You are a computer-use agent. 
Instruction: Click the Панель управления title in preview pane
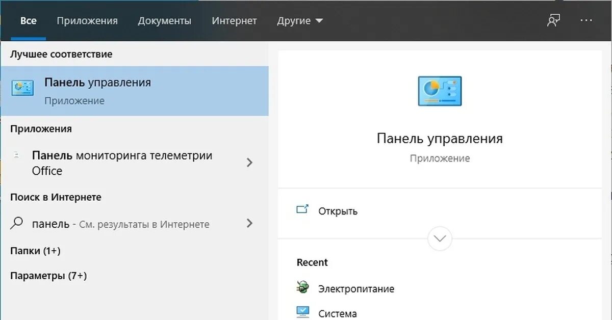click(x=440, y=139)
